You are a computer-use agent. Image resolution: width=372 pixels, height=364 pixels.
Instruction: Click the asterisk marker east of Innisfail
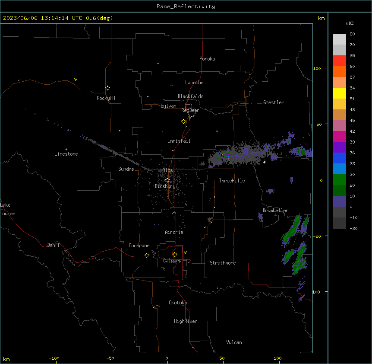click(x=217, y=131)
